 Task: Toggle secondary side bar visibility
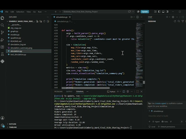167,12
